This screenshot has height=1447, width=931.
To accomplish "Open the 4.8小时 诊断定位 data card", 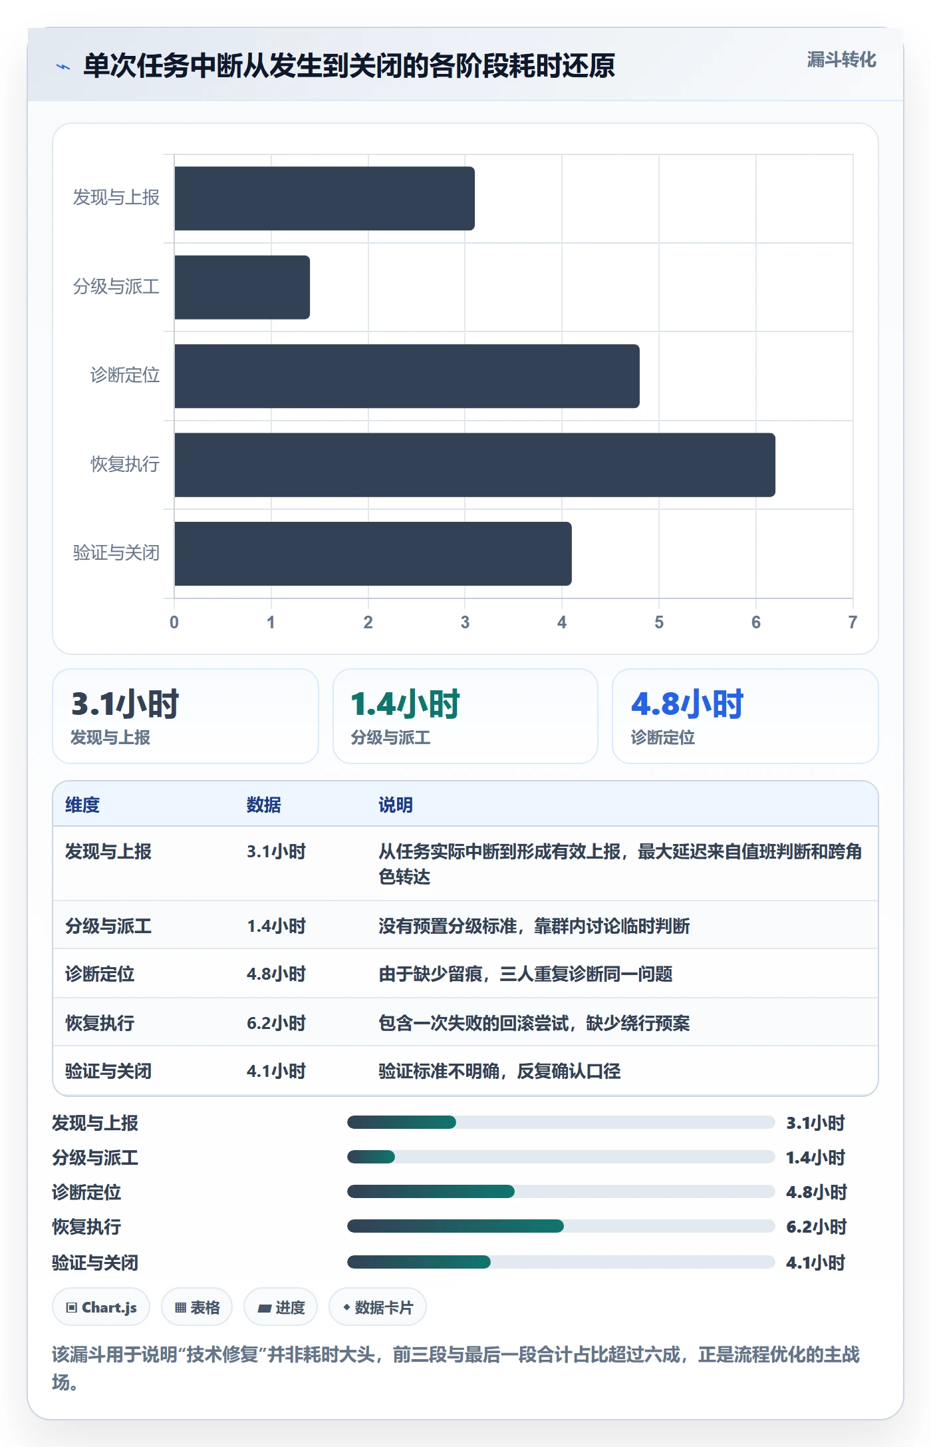I will [x=745, y=716].
